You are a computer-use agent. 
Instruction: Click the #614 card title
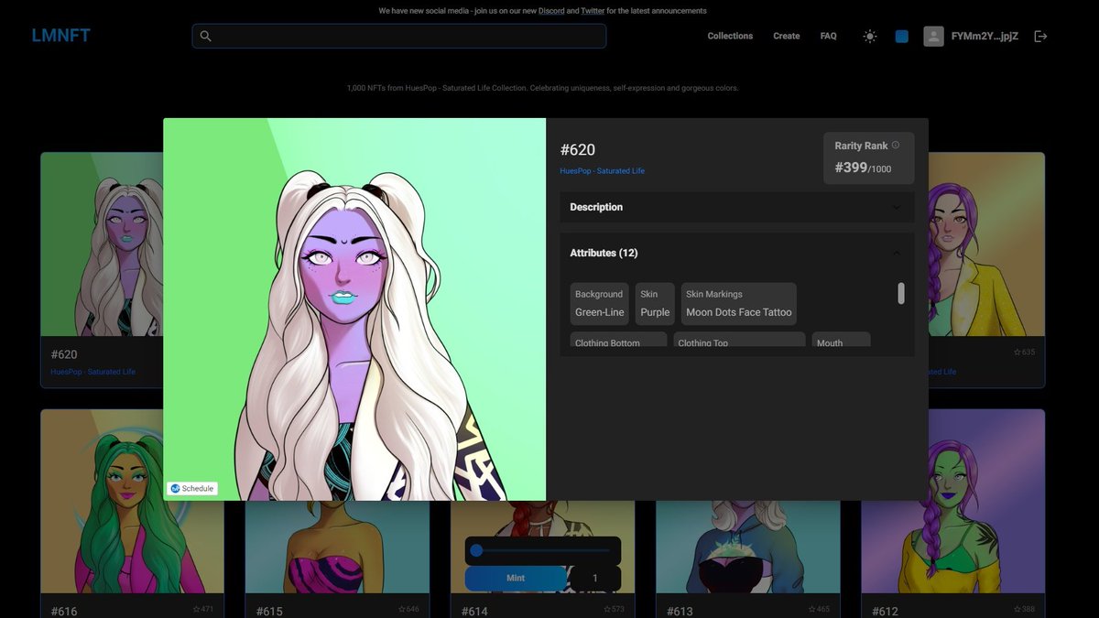point(474,611)
